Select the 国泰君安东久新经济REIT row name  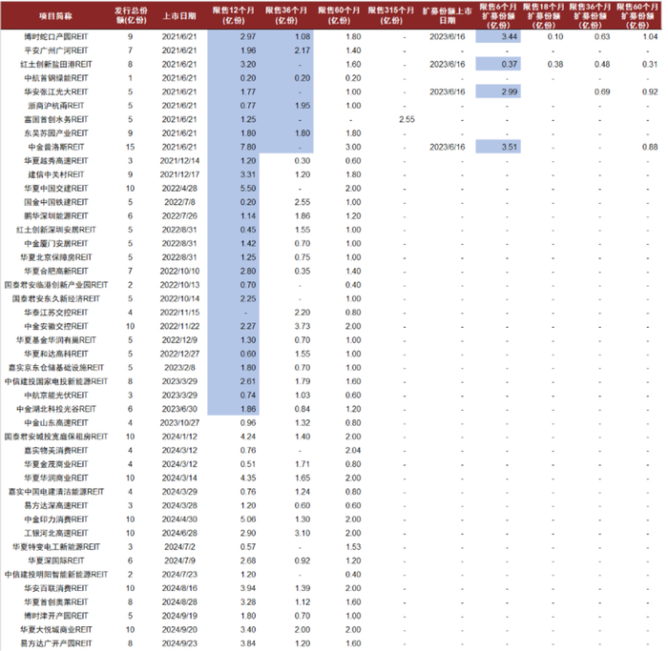pyautogui.click(x=55, y=298)
